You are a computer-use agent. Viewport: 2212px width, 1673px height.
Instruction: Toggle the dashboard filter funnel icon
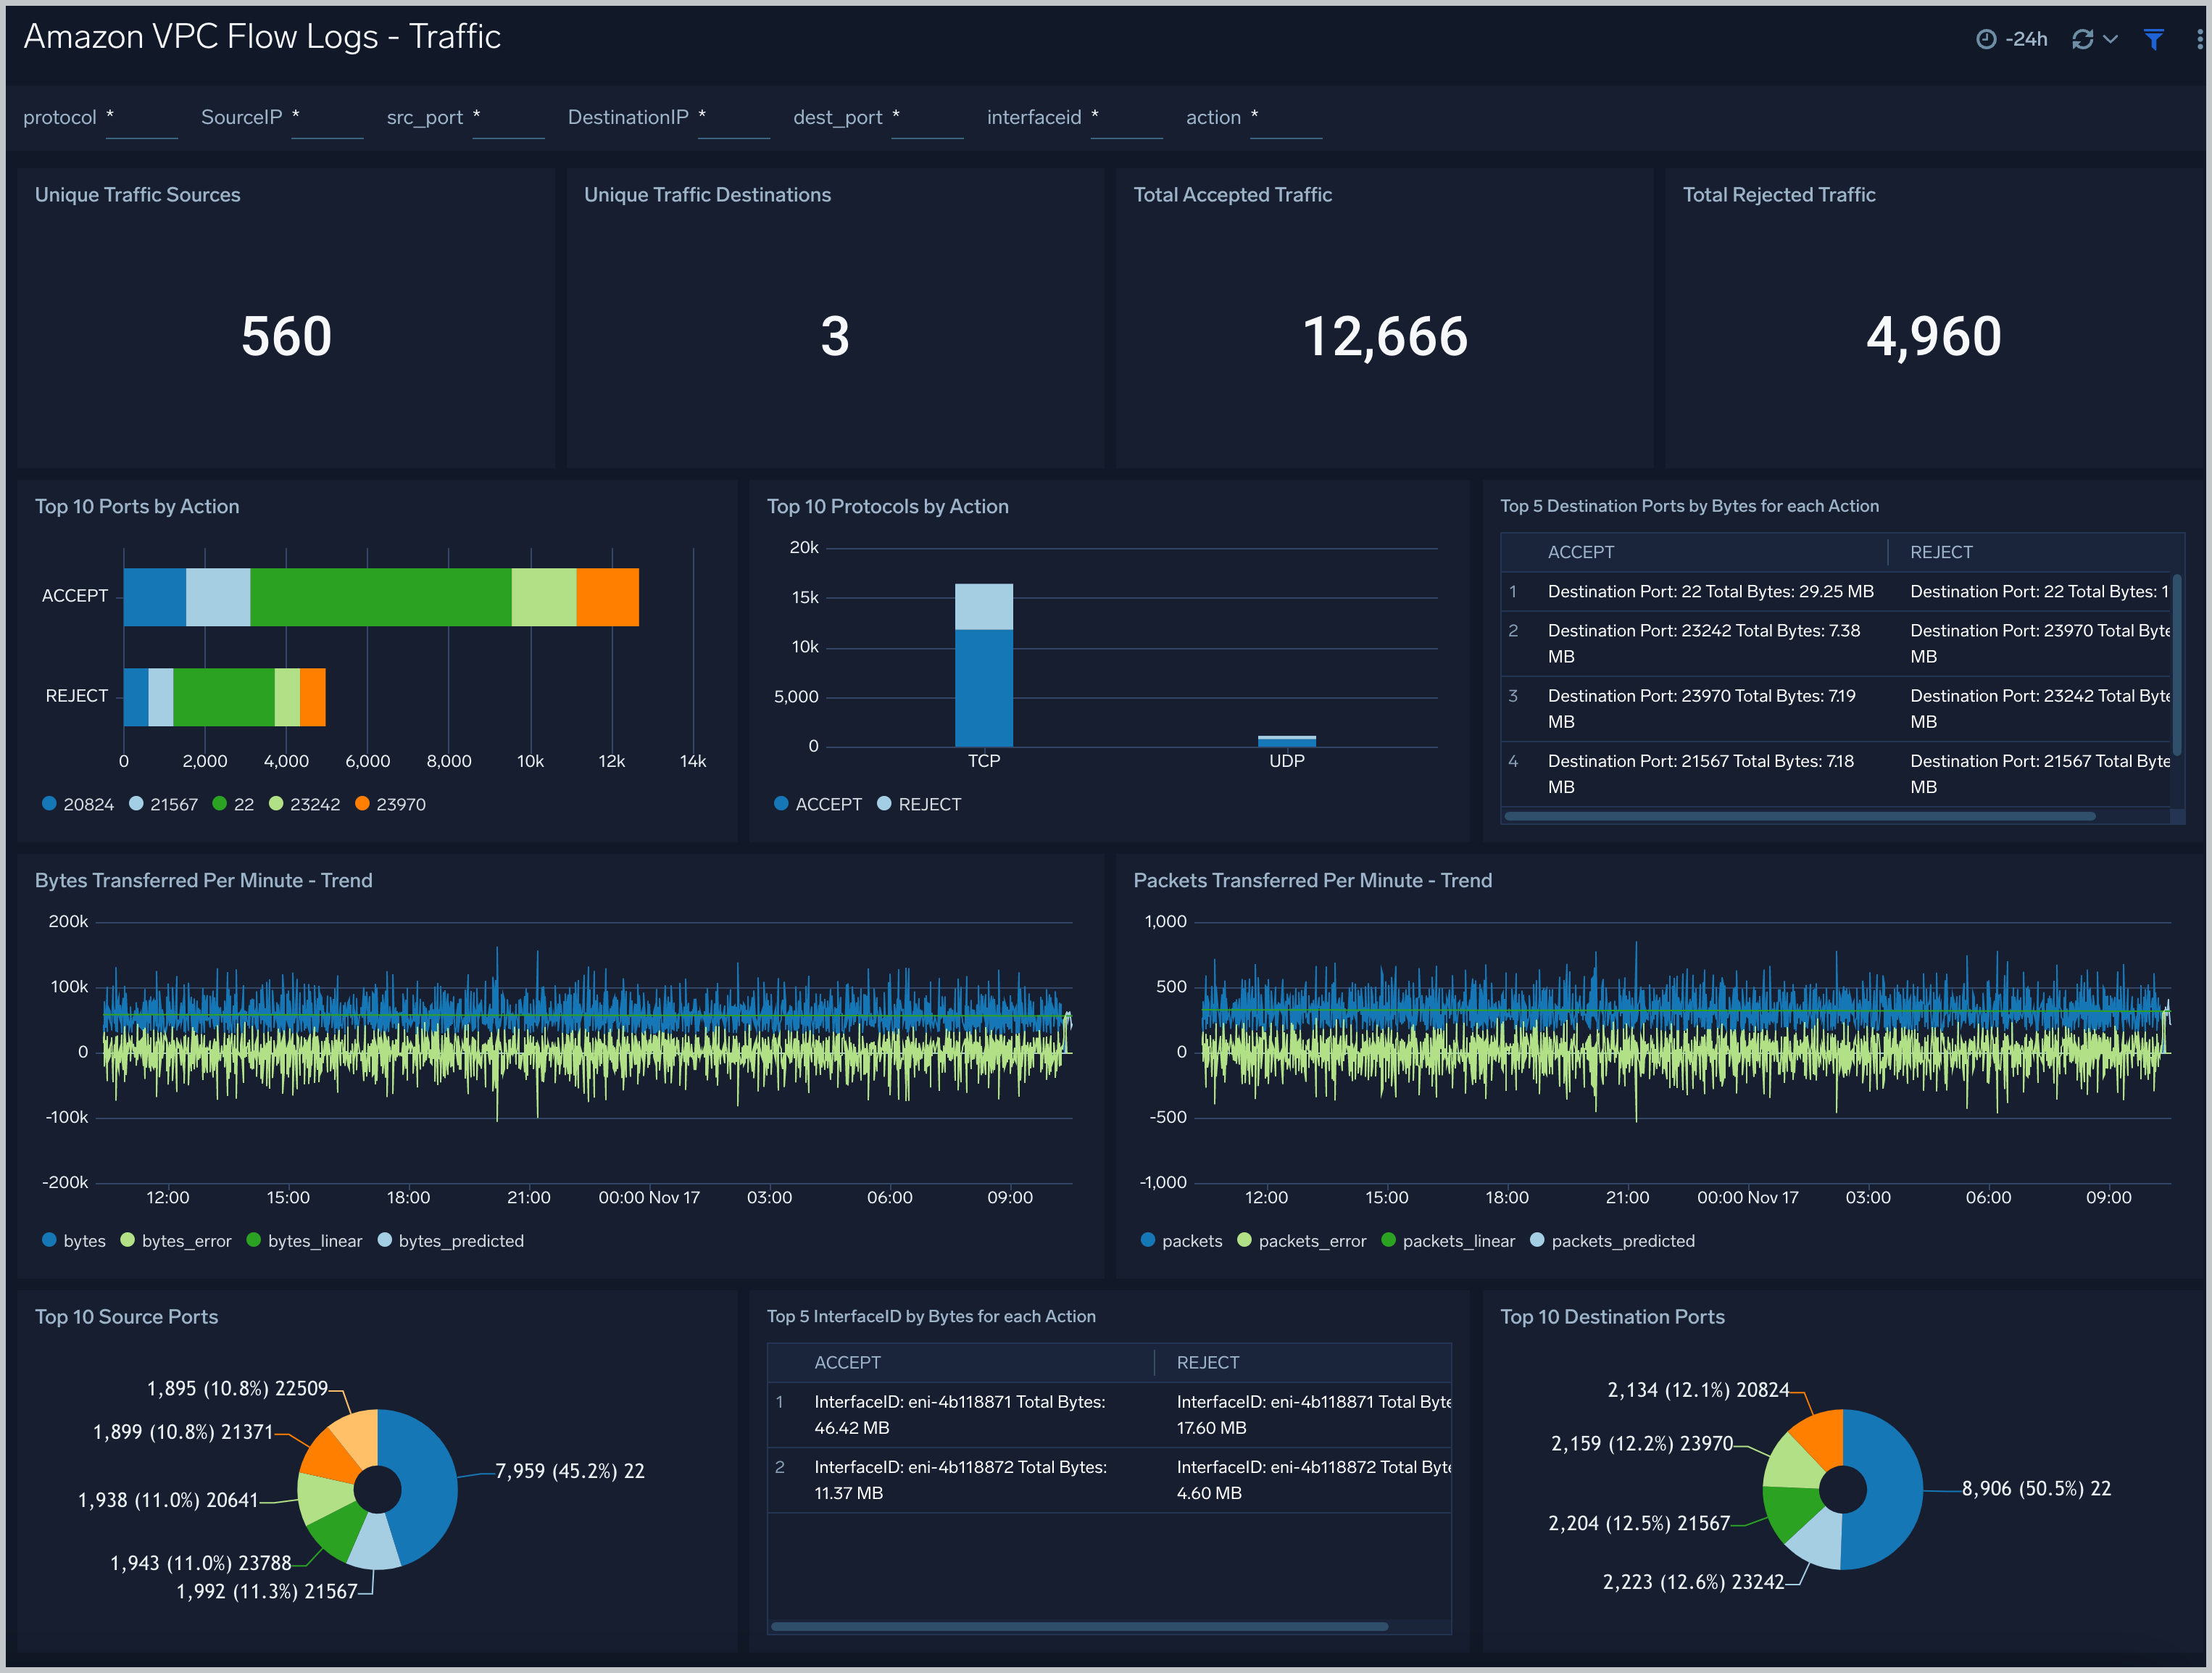click(2153, 39)
